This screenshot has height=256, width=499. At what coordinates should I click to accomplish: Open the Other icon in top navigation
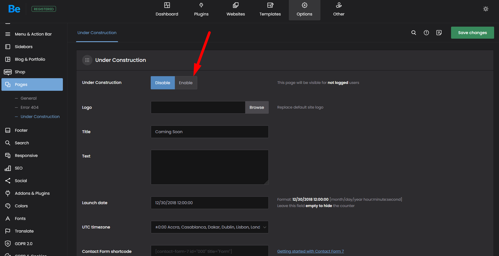point(339,5)
